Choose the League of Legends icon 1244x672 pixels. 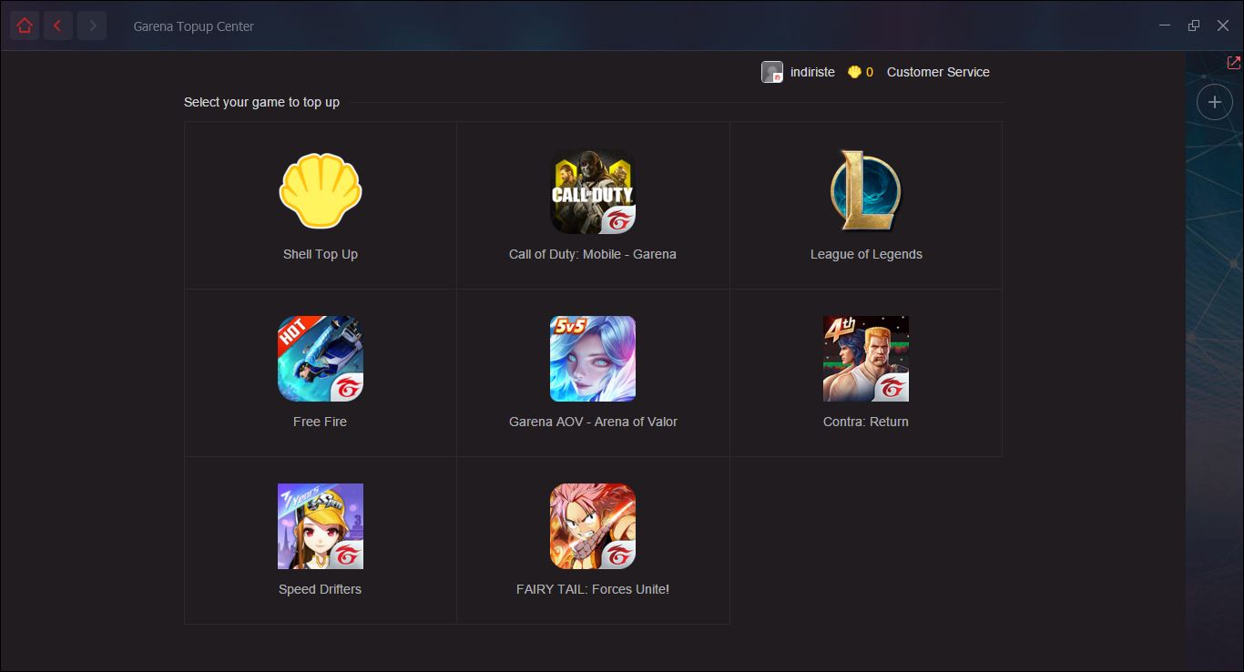pyautogui.click(x=866, y=191)
